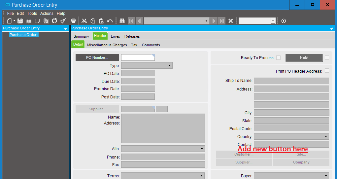Delete with the X toolbar icon
Image resolution: width=337 pixels, height=179 pixels.
click(x=231, y=21)
